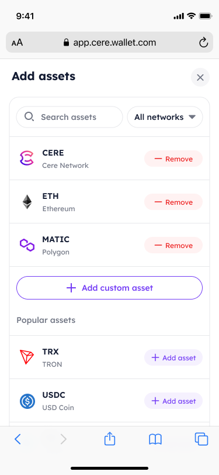Remove the ETH asset
Screen dimensions: 219x475
(173, 202)
